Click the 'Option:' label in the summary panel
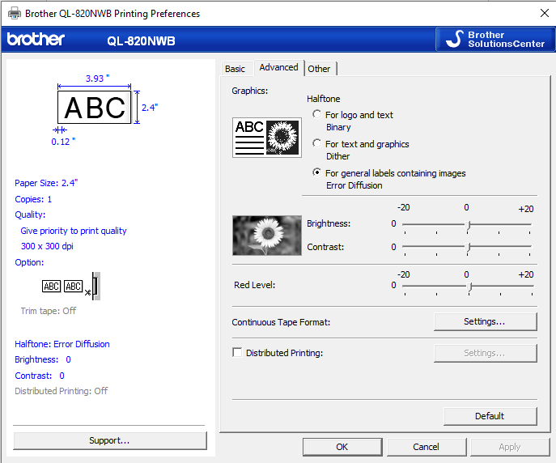The width and height of the screenshot is (556, 463). click(29, 262)
